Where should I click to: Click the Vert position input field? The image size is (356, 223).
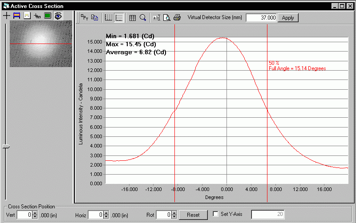(24, 215)
